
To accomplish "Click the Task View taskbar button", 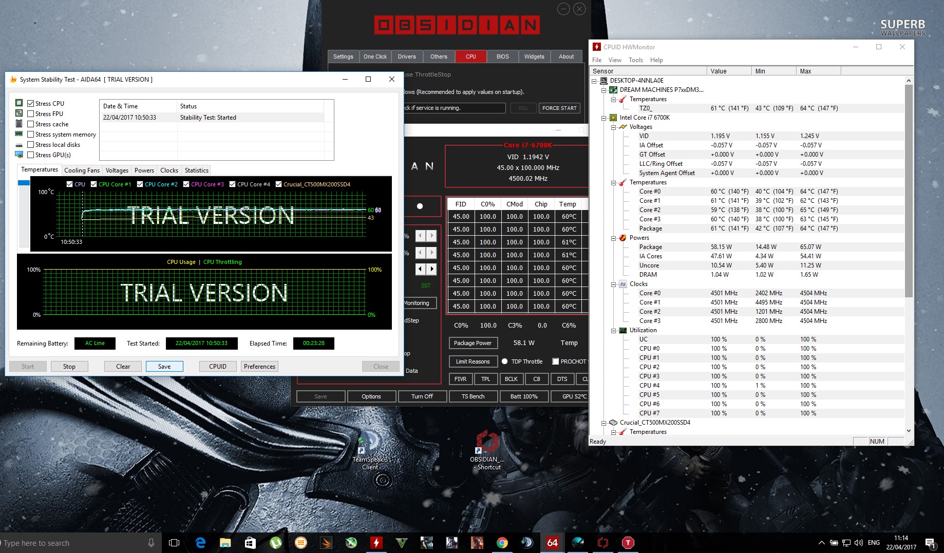I will coord(174,543).
